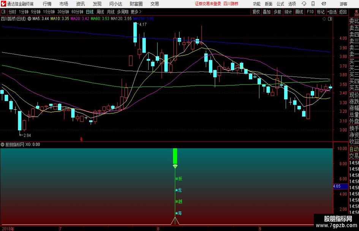Click the 四川路桥 stock name in title bar
The image size is (359, 231).
coord(231,4)
